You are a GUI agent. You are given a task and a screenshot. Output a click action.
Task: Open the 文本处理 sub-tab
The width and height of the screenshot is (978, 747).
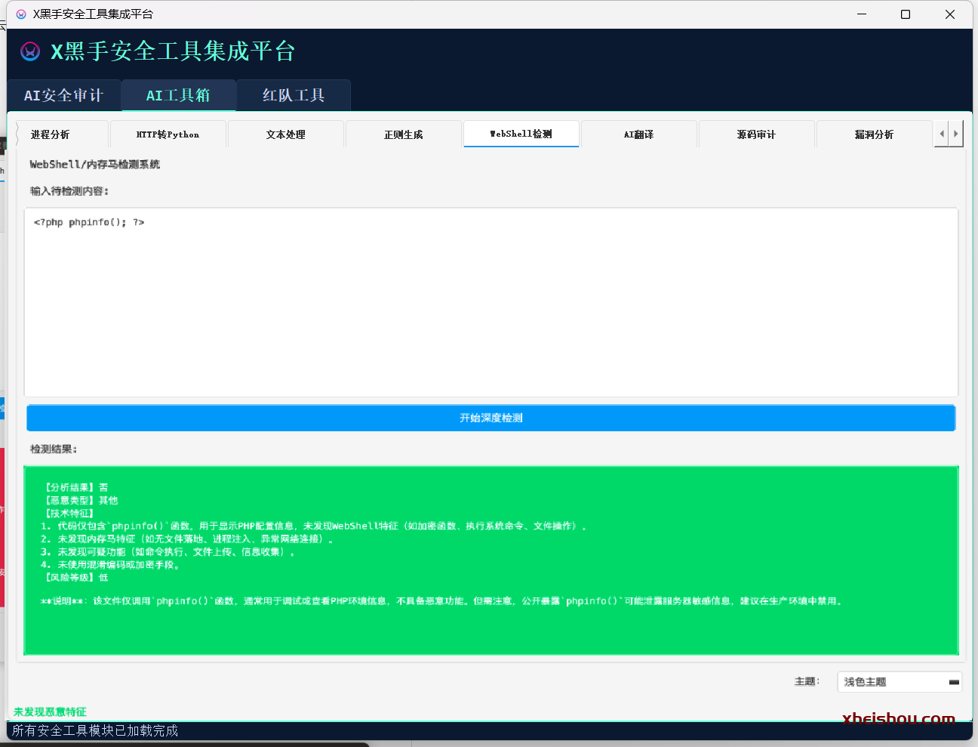click(286, 134)
